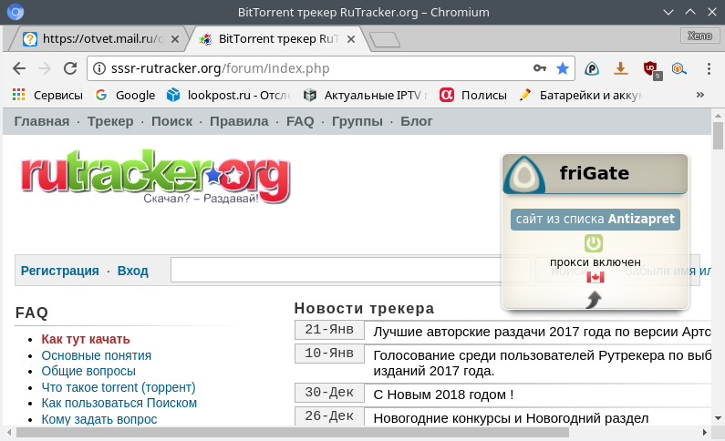The image size is (725, 441).
Task: Open Блог in the site menu
Action: coord(417,121)
